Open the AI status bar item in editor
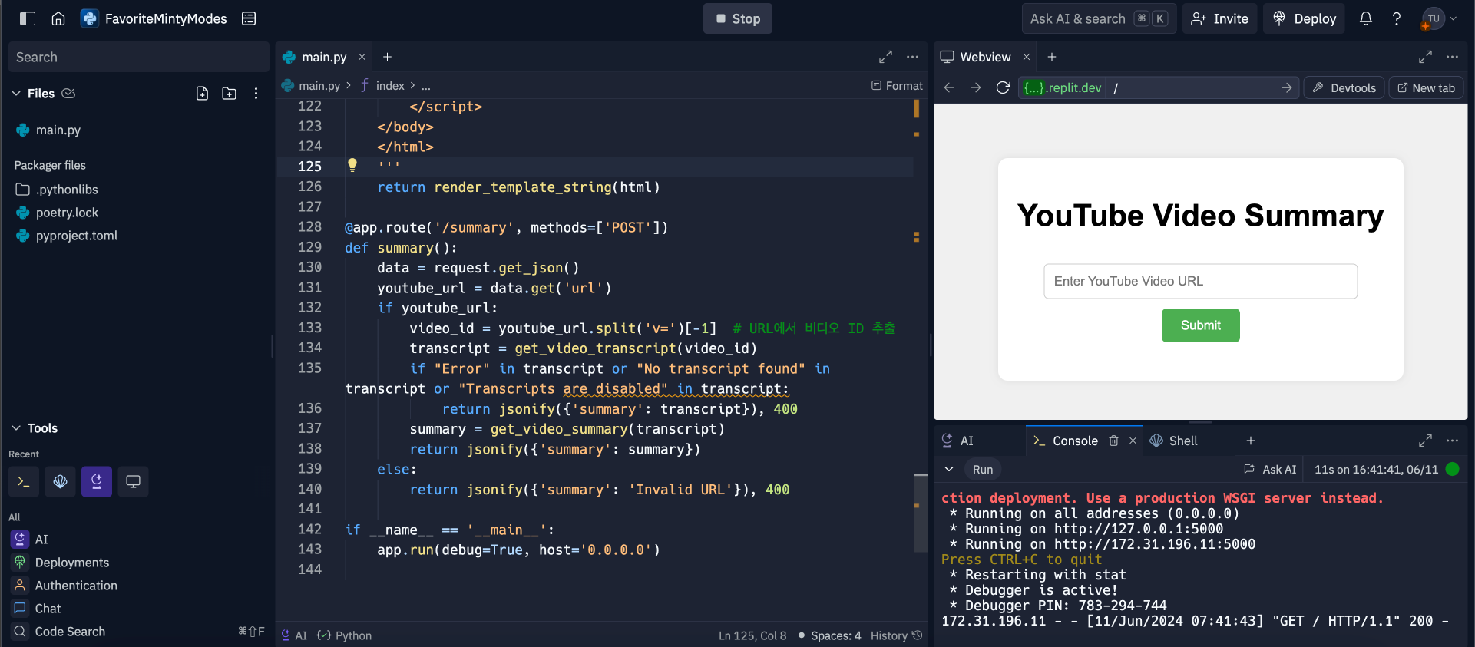Image resolution: width=1475 pixels, height=647 pixels. [x=294, y=635]
